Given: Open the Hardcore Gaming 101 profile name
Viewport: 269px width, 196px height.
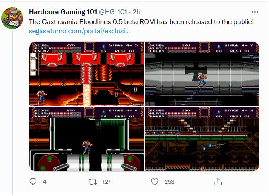Looking at the screenshot, I should tap(63, 12).
